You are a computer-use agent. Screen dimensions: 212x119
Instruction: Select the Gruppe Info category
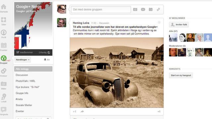(22, 93)
